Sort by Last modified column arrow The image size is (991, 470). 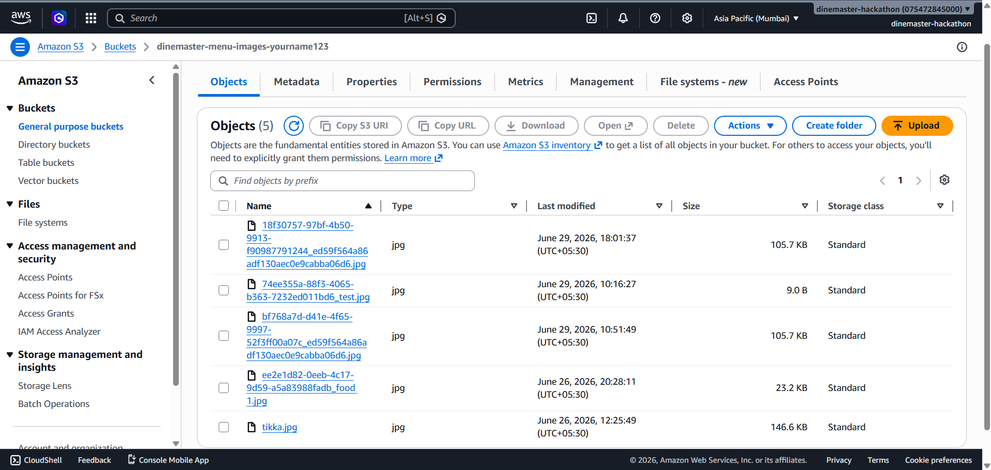pos(659,206)
